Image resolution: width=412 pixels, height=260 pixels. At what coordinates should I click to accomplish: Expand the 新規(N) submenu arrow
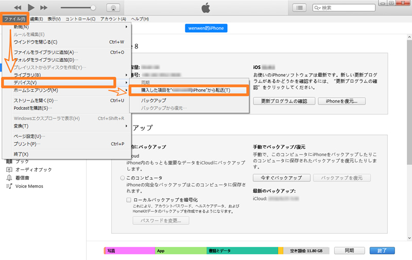click(126, 27)
